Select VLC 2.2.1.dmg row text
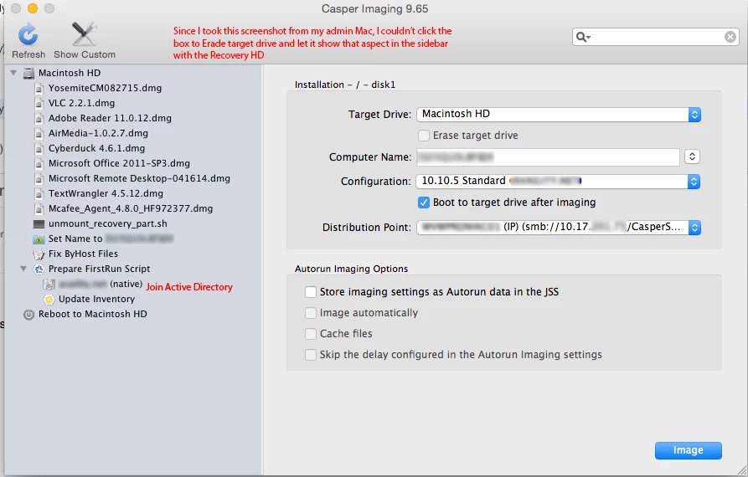Screen dimensions: 748x477 coord(81,104)
